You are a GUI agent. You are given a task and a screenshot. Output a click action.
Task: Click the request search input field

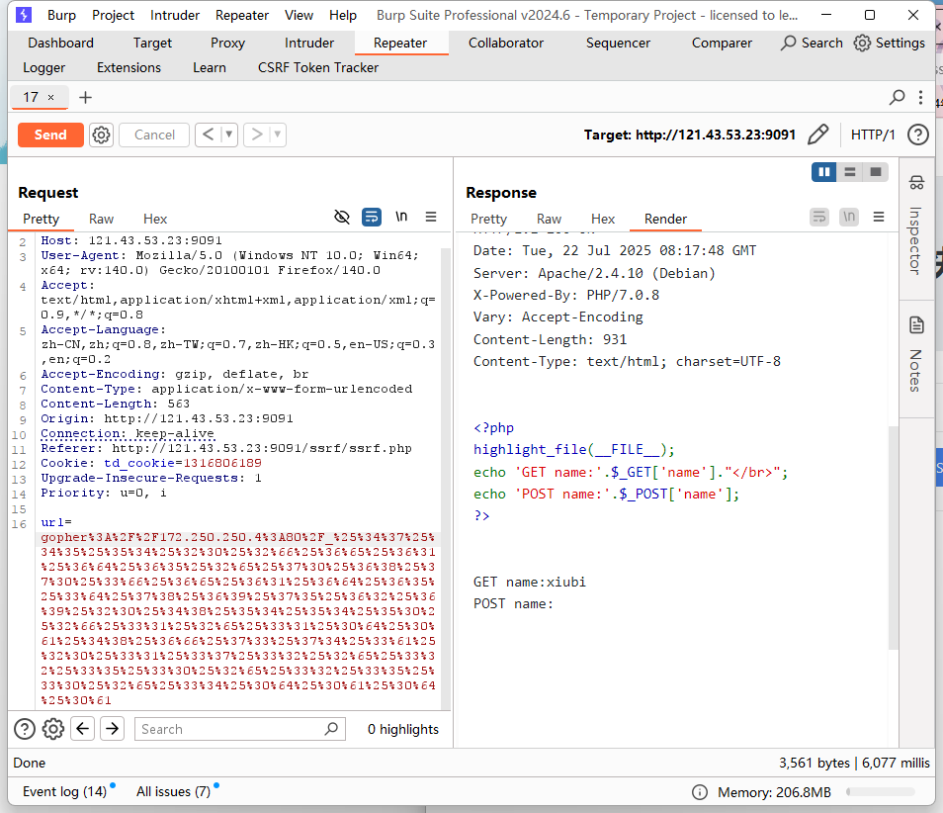coord(232,729)
